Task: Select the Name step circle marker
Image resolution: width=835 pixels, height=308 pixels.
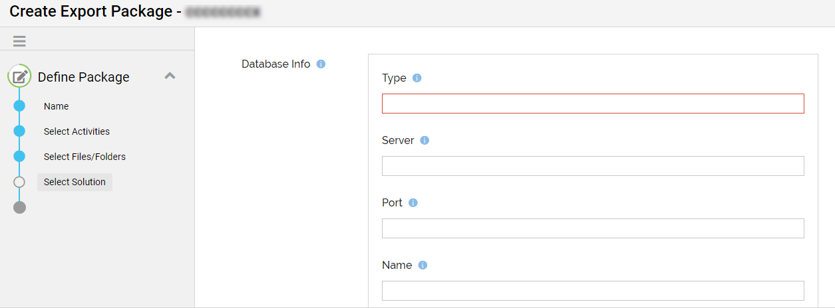Action: 19,106
